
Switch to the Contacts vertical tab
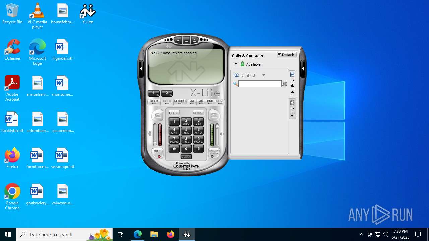(292, 84)
